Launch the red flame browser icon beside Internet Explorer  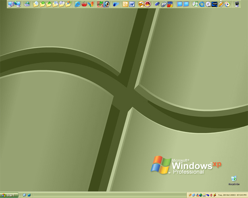point(84,4)
